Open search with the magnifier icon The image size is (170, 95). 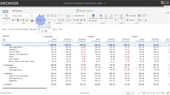(116, 16)
